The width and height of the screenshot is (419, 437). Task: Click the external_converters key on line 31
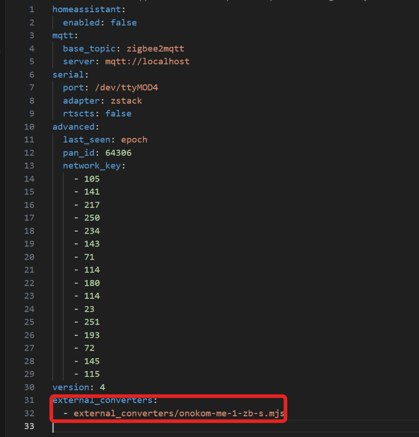[x=102, y=400]
